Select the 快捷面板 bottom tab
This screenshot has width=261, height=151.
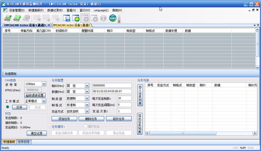click(x=9, y=142)
